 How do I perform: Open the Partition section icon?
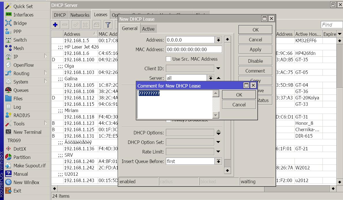pos(8,157)
